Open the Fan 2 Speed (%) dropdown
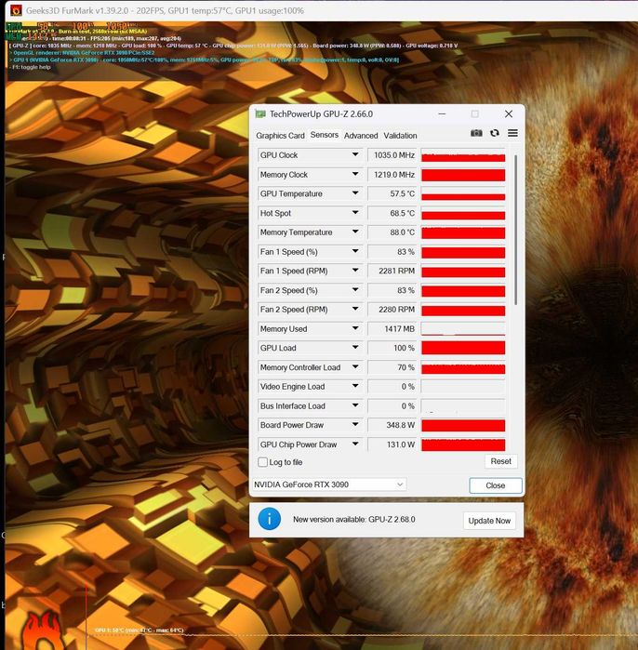 point(355,290)
